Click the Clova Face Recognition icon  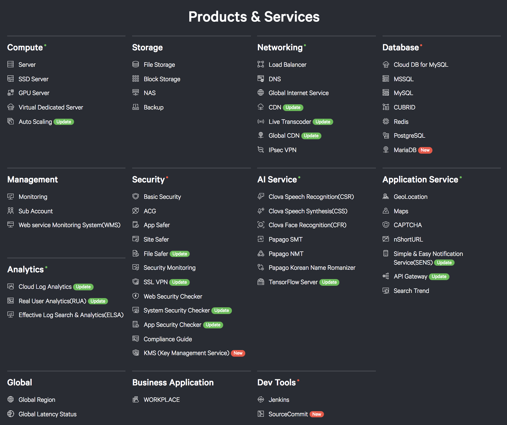pos(260,225)
